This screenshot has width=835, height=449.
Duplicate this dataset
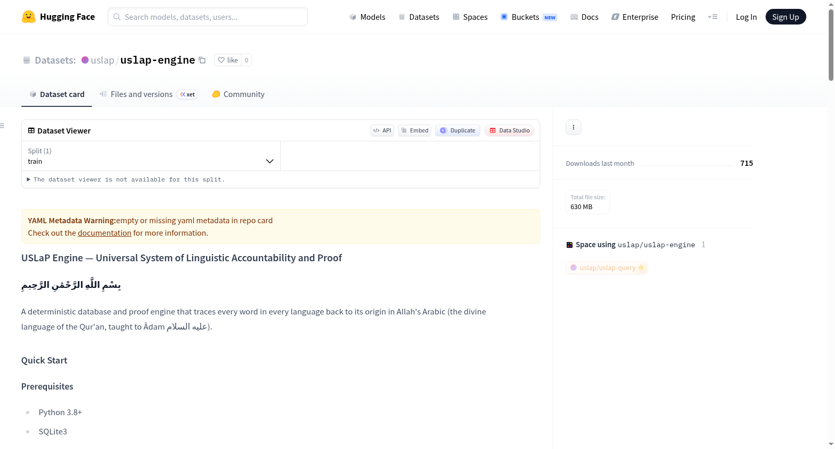(x=458, y=130)
